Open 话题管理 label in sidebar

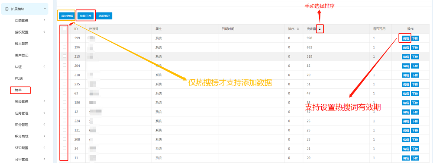(x=22, y=20)
